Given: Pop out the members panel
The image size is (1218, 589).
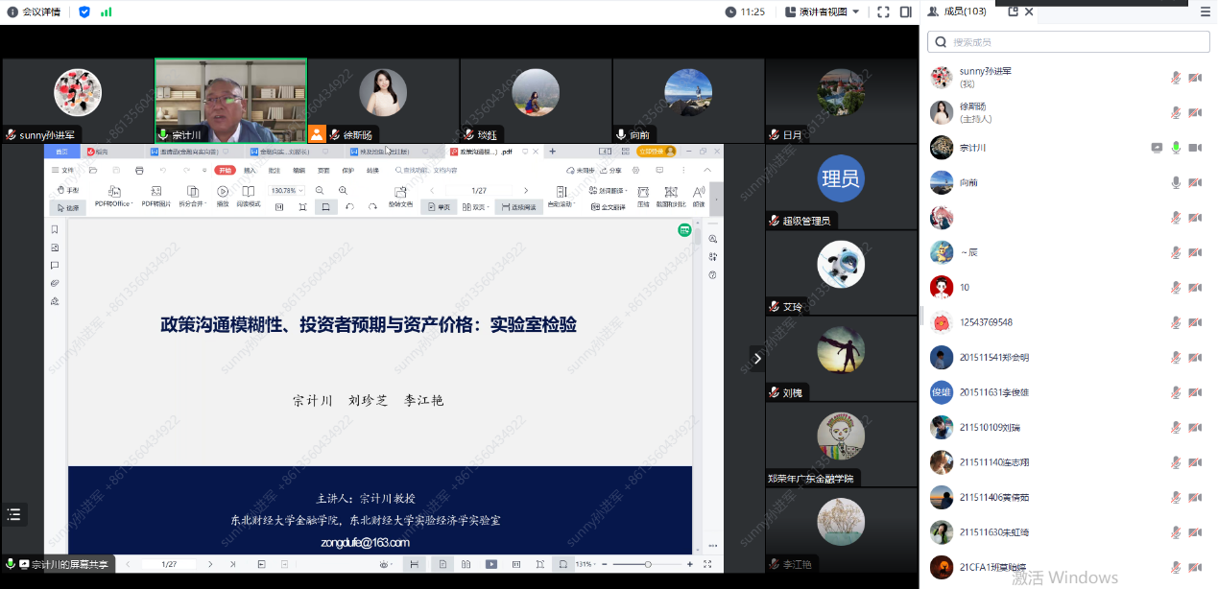Looking at the screenshot, I should [1013, 12].
